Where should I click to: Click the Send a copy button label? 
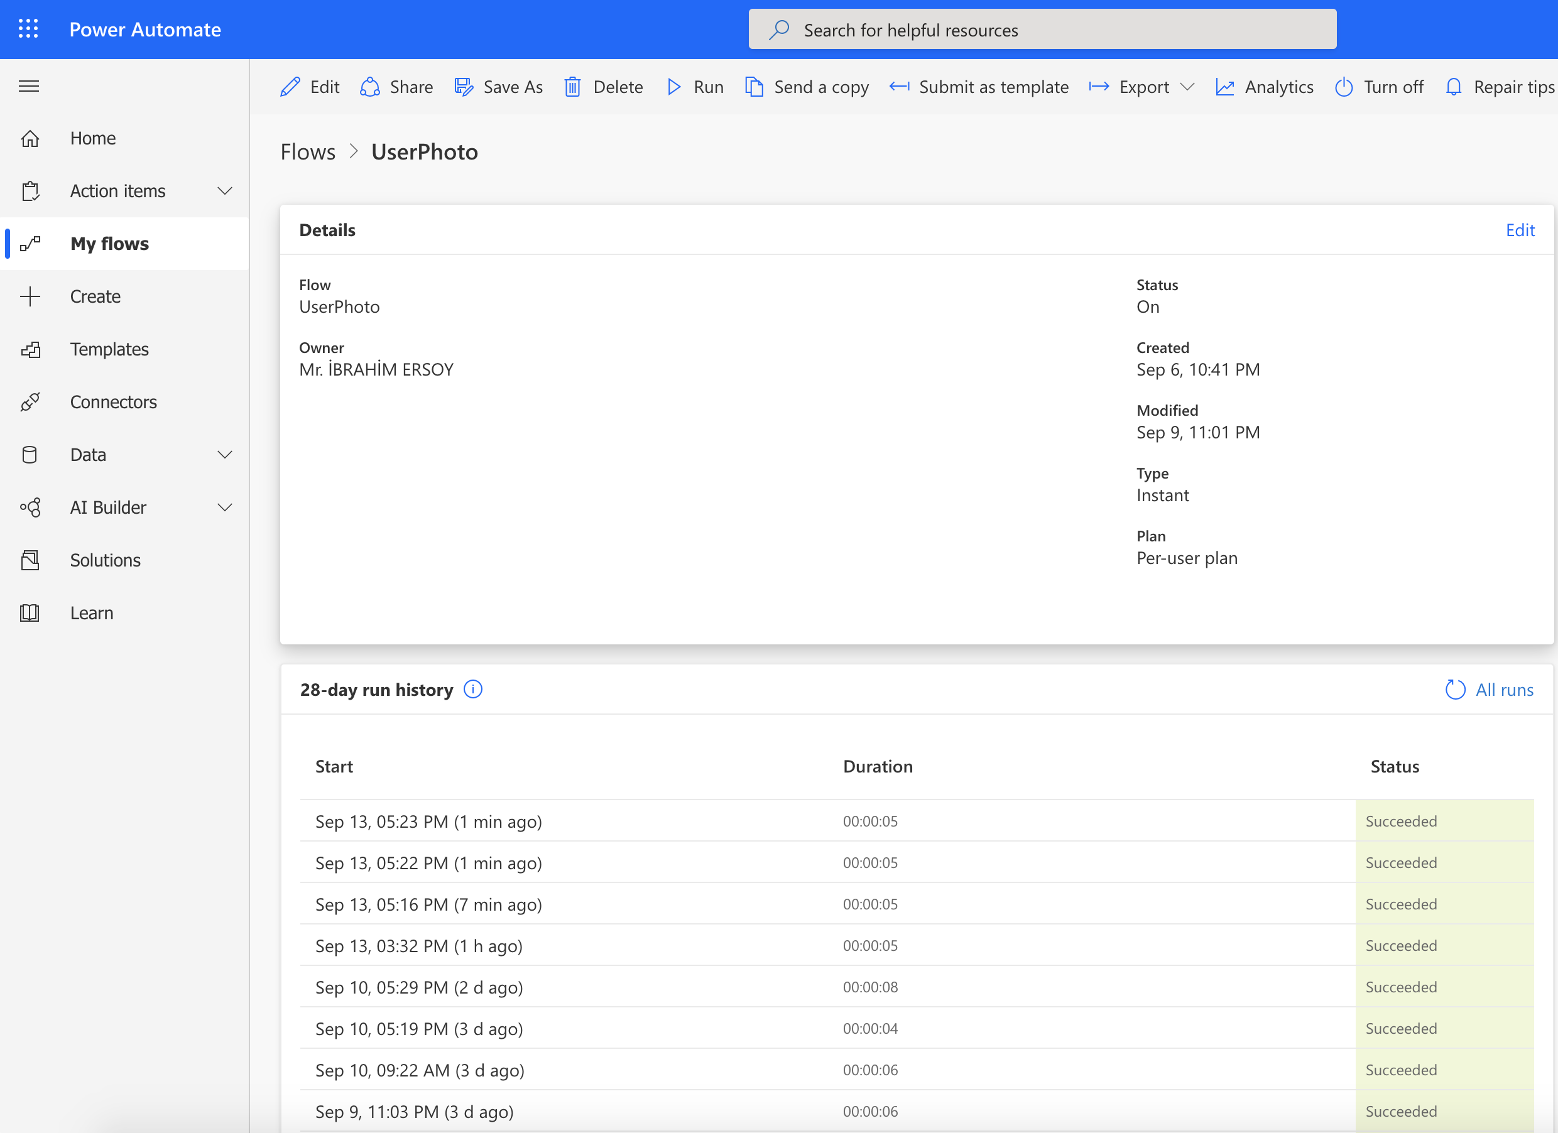[821, 87]
